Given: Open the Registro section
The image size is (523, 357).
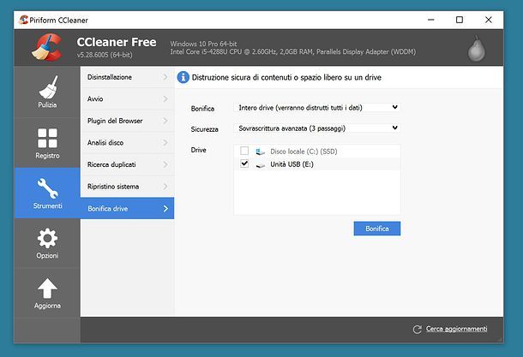Looking at the screenshot, I should [x=47, y=143].
